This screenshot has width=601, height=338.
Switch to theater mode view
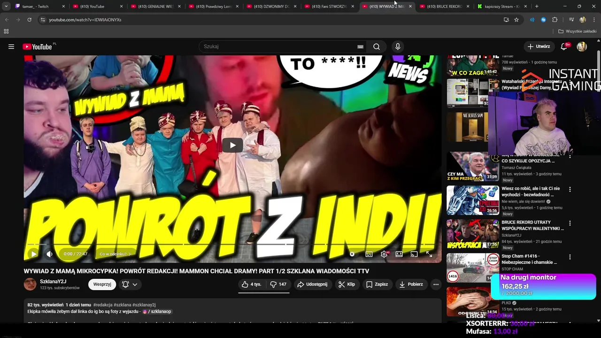click(399, 254)
